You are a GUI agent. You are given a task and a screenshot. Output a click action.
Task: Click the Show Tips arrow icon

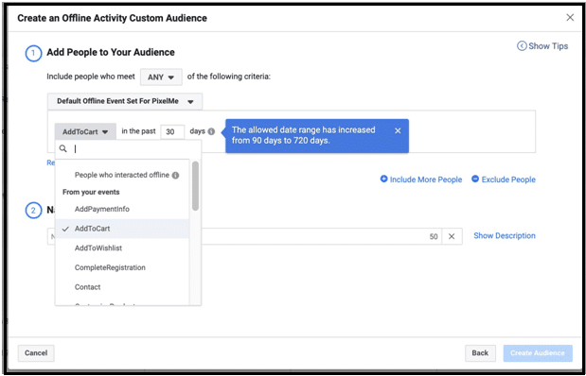pos(522,46)
